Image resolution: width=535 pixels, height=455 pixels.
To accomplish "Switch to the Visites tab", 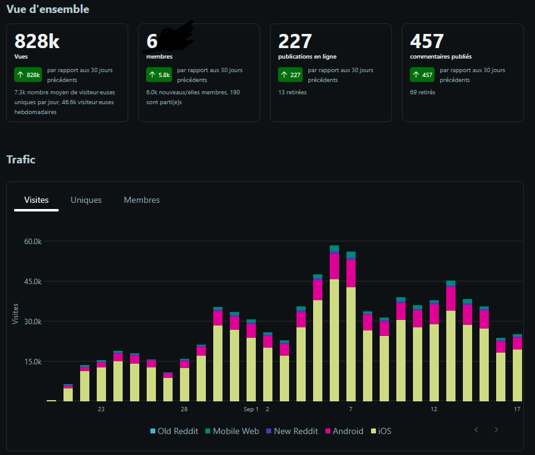I will 36,200.
